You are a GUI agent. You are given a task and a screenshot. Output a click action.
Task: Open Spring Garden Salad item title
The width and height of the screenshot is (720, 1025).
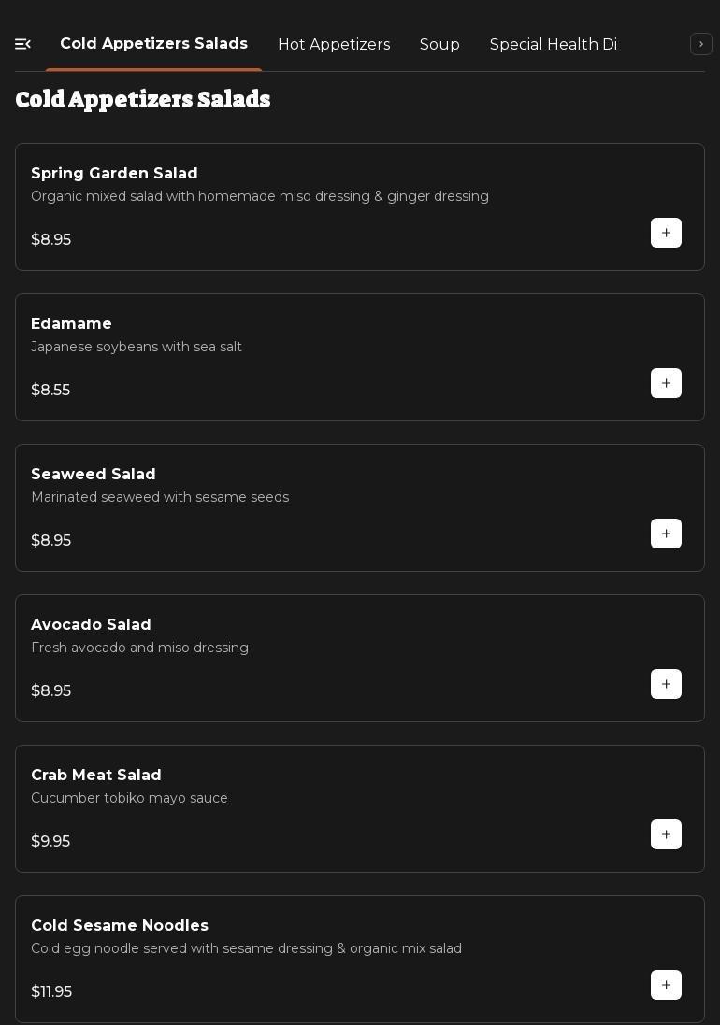[x=114, y=174]
